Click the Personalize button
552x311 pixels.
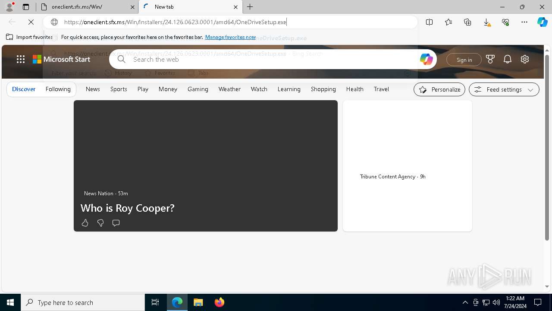(439, 89)
